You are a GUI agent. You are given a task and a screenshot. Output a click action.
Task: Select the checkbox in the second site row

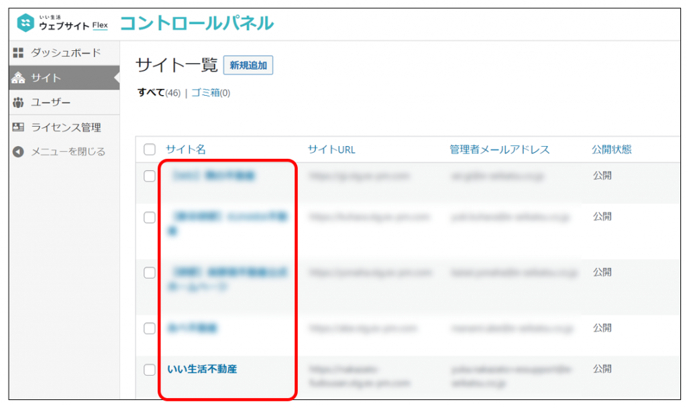(150, 217)
